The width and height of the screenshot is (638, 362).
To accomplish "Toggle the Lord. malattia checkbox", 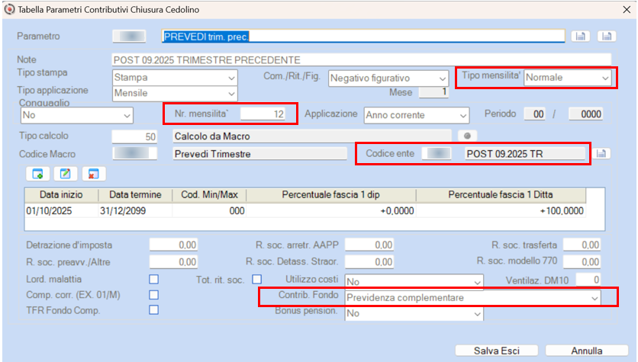I will 154,279.
